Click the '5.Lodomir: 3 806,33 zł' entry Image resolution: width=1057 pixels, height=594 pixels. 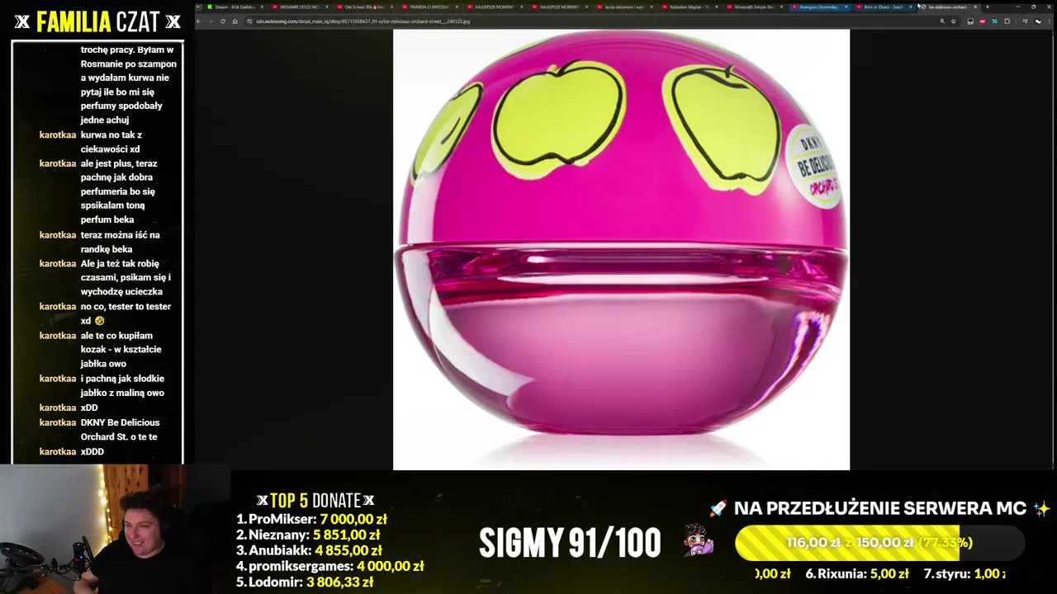[x=305, y=582]
